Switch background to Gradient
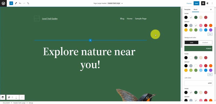 click(x=205, y=43)
